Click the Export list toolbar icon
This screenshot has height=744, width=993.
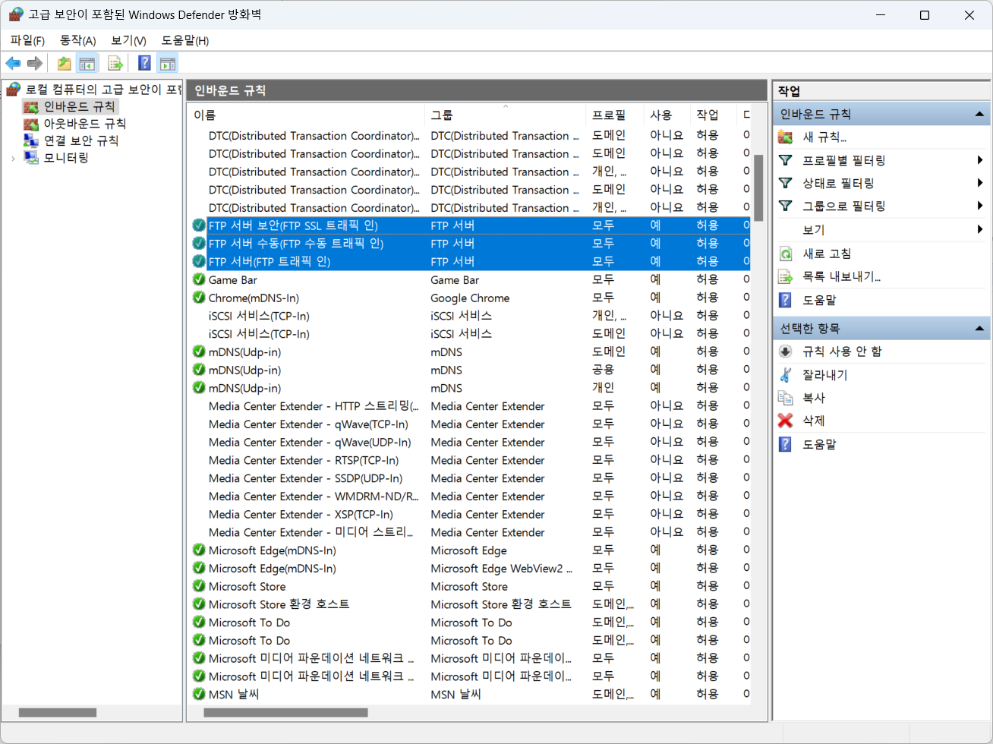pyautogui.click(x=115, y=64)
